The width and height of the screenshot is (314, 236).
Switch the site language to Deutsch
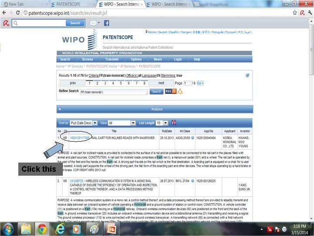click(x=162, y=32)
